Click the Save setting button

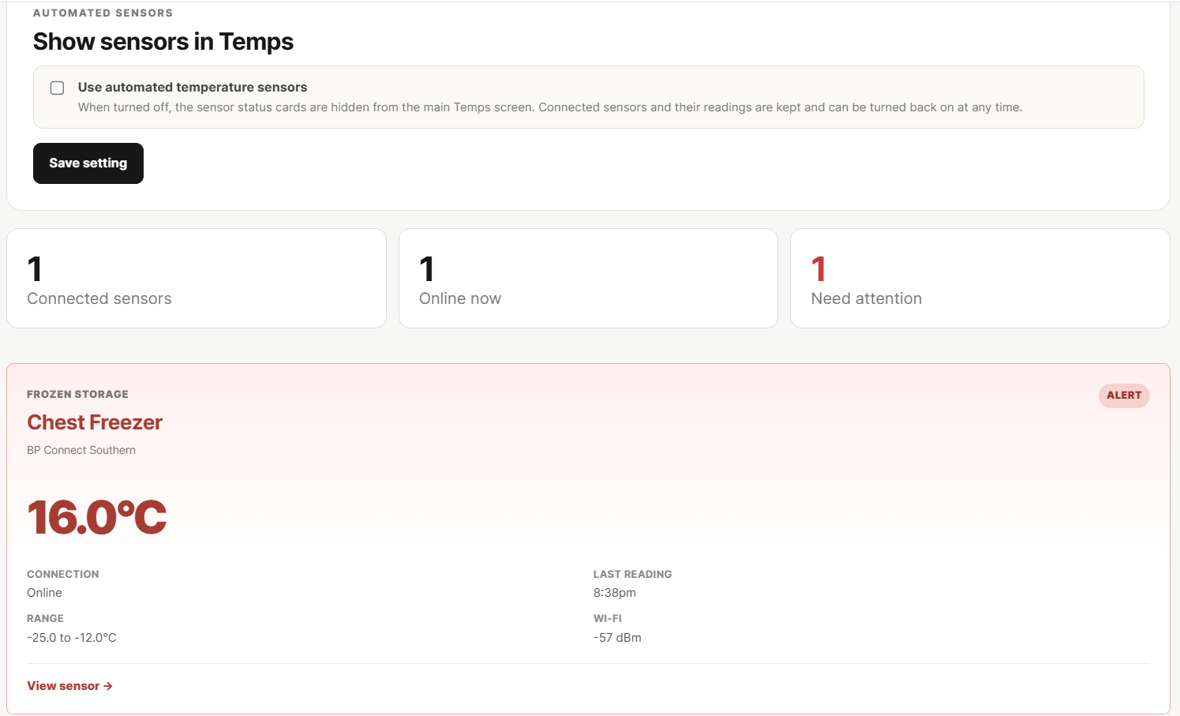[x=88, y=163]
